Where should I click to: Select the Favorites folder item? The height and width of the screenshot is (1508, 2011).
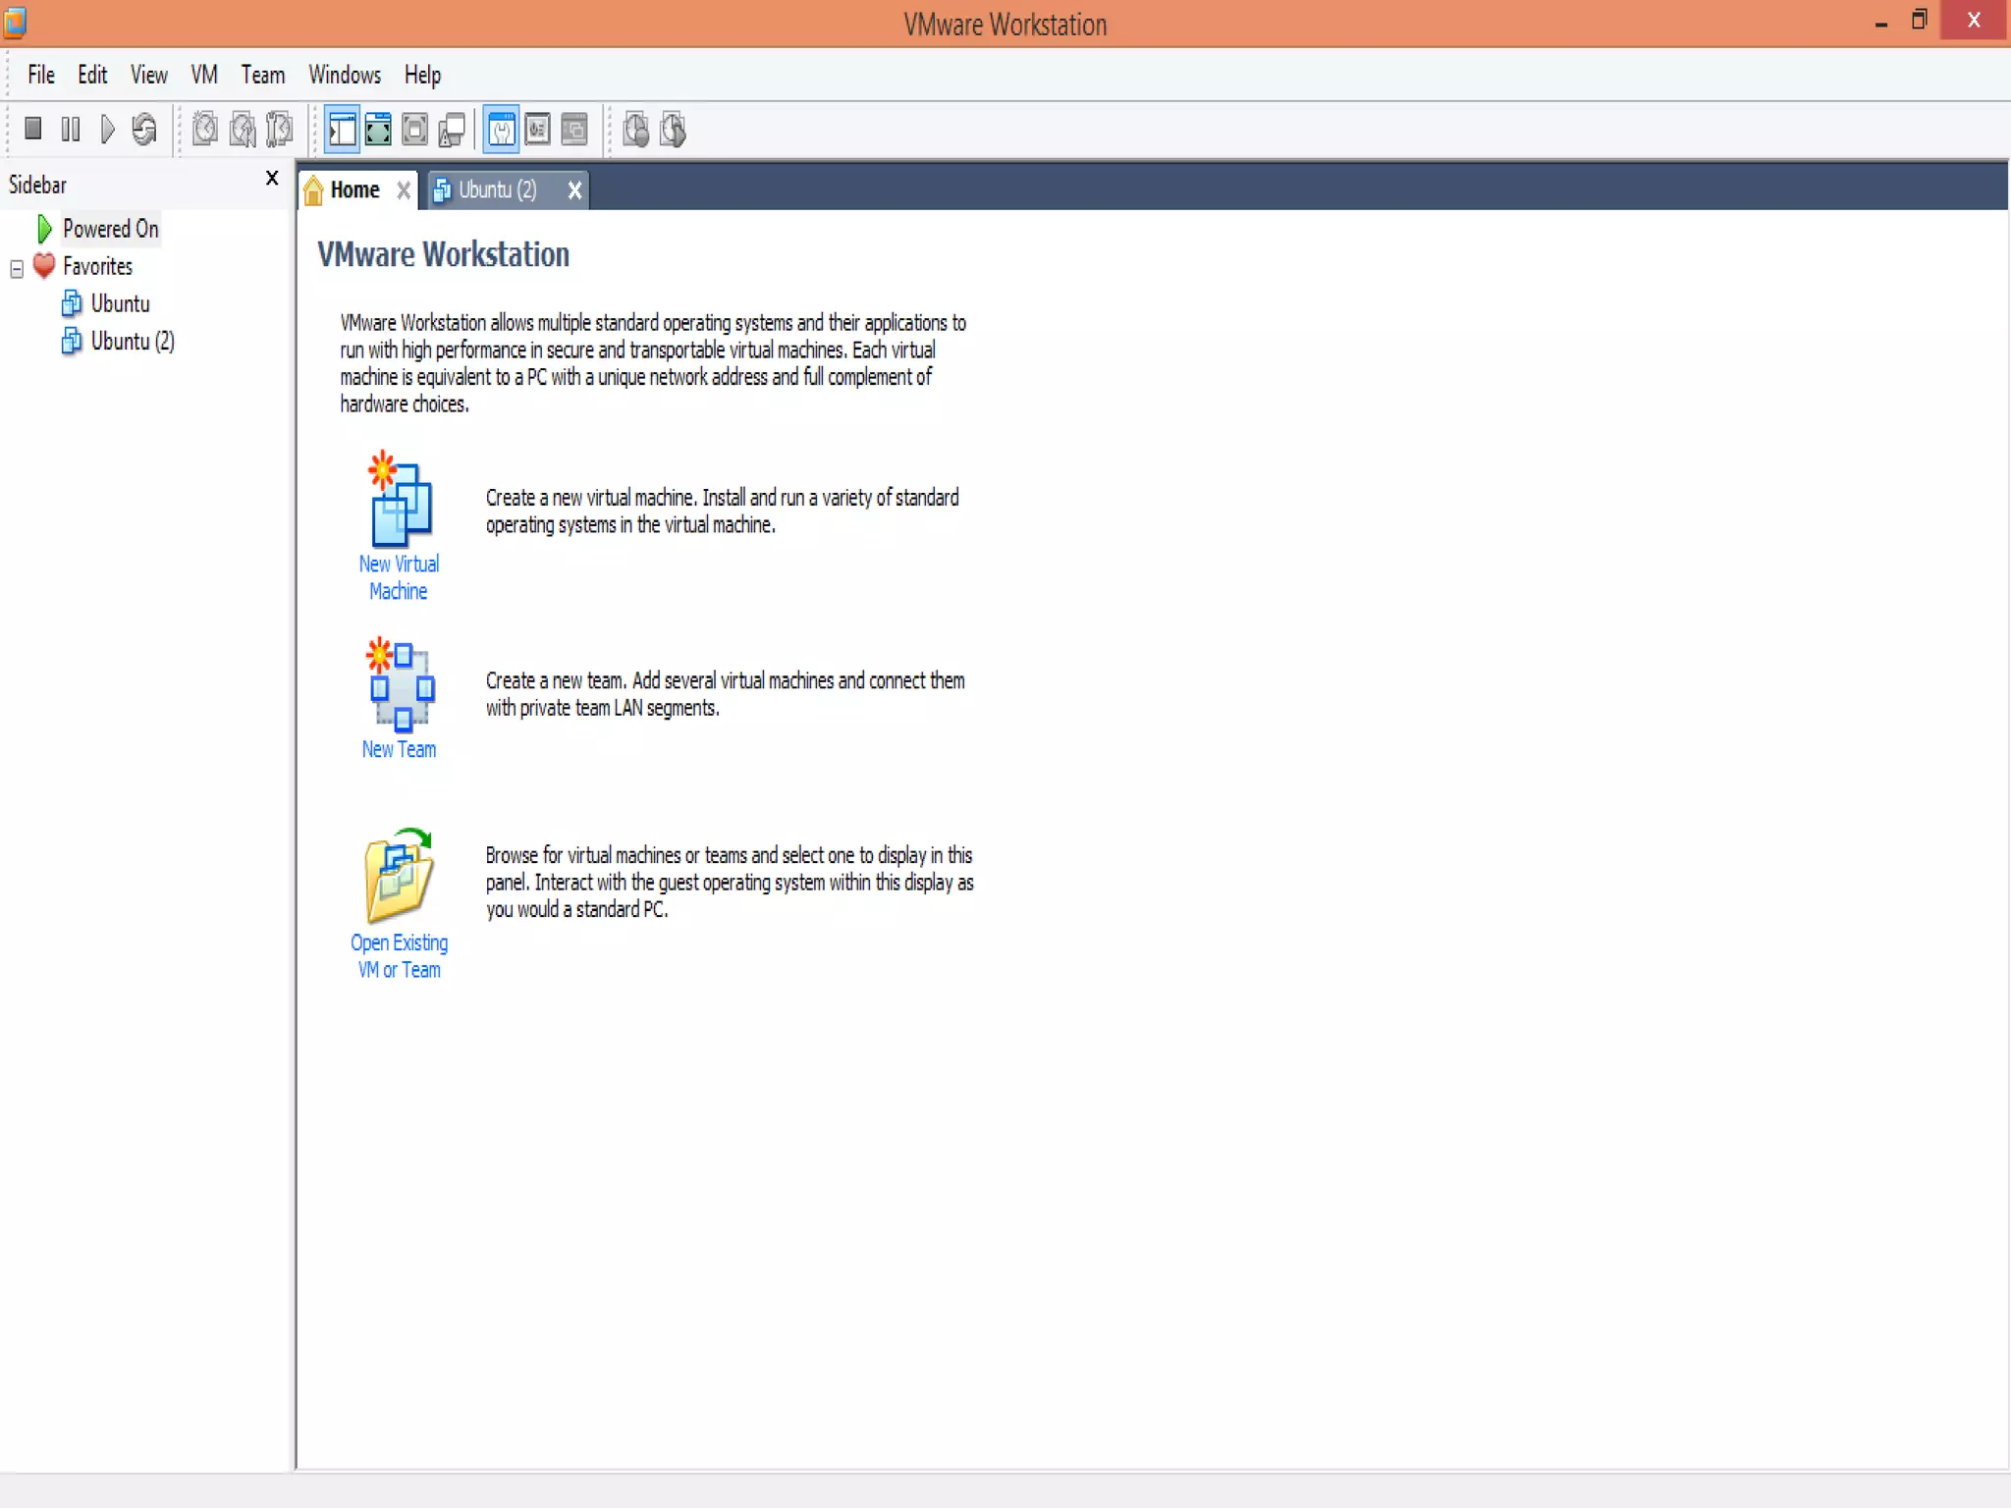97,266
